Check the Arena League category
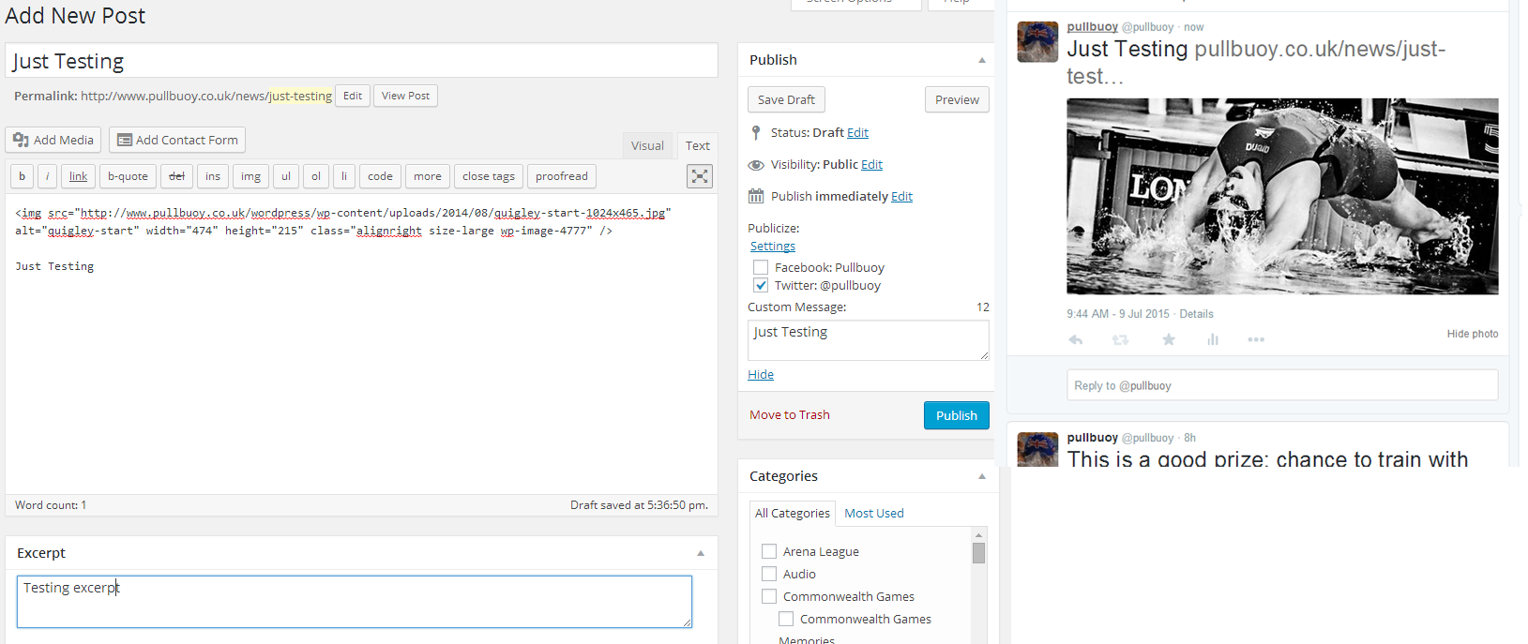Viewport: 1528px width, 644px height. tap(769, 552)
